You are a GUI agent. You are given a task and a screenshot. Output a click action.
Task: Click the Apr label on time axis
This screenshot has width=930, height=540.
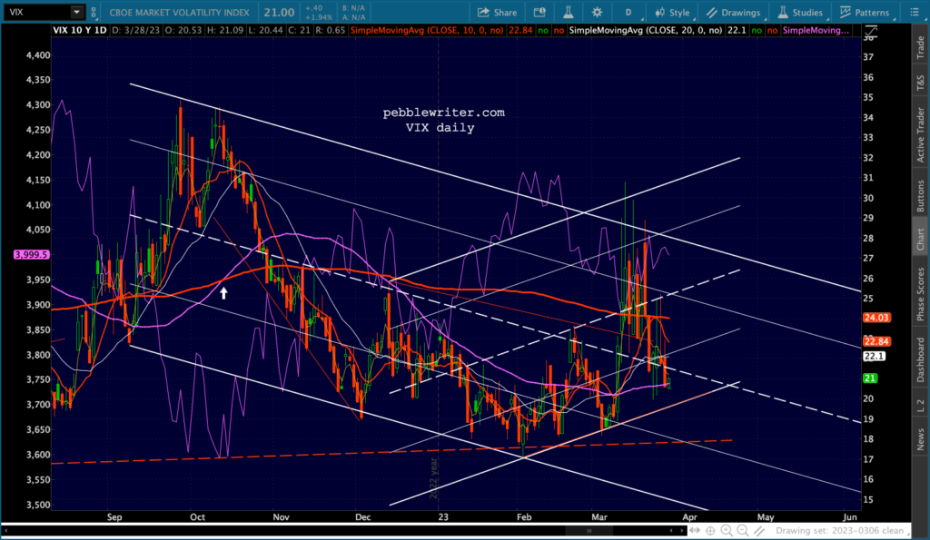click(x=690, y=517)
